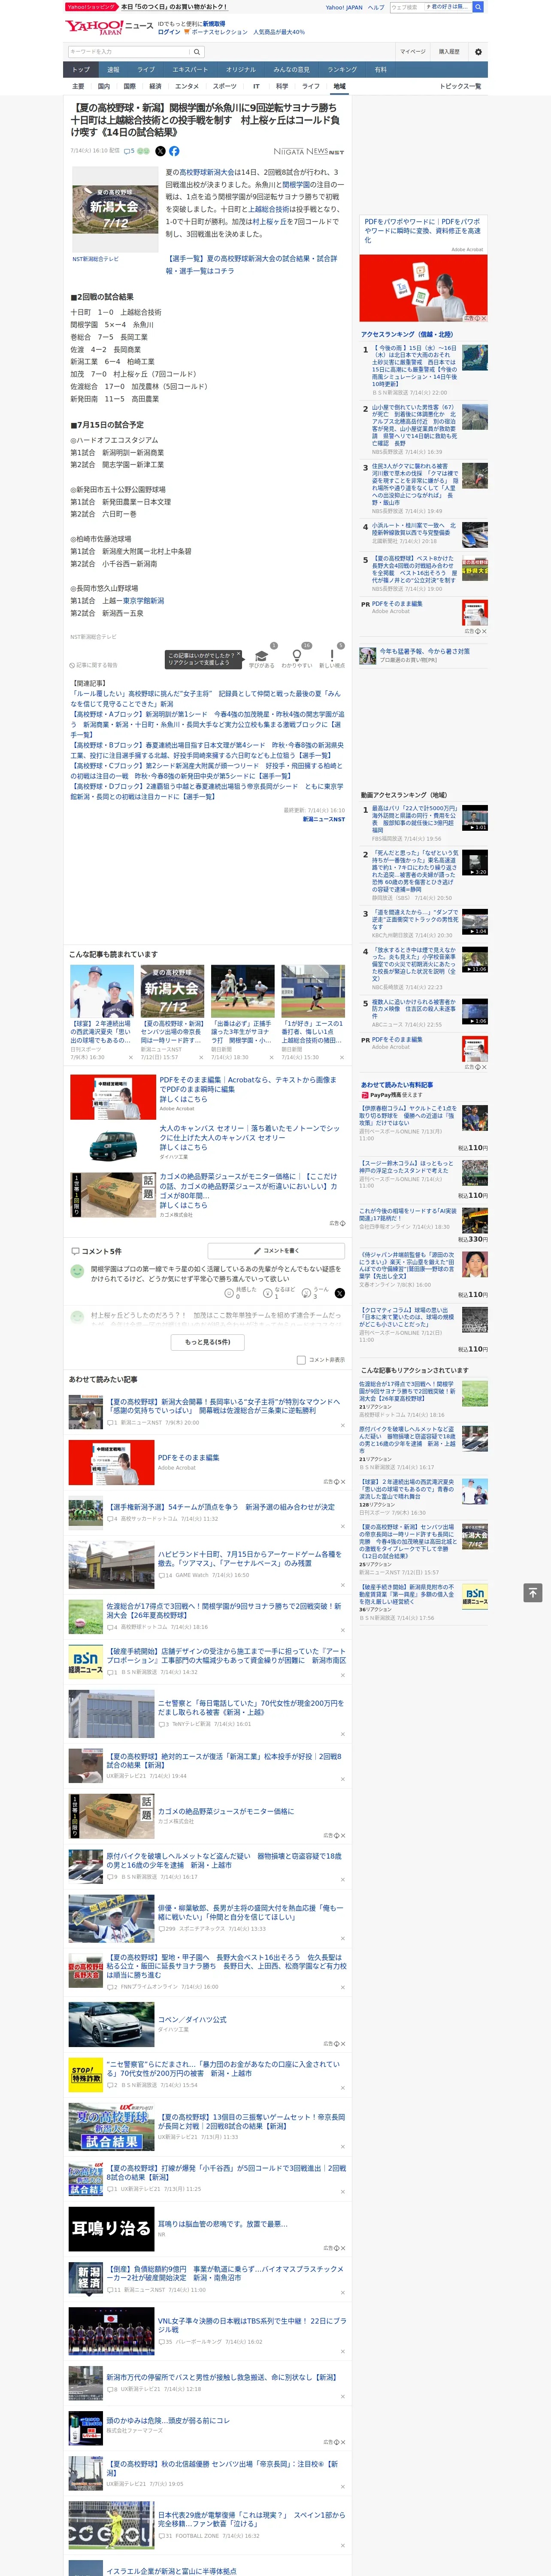Jump back to top with arrow button

[533, 1592]
